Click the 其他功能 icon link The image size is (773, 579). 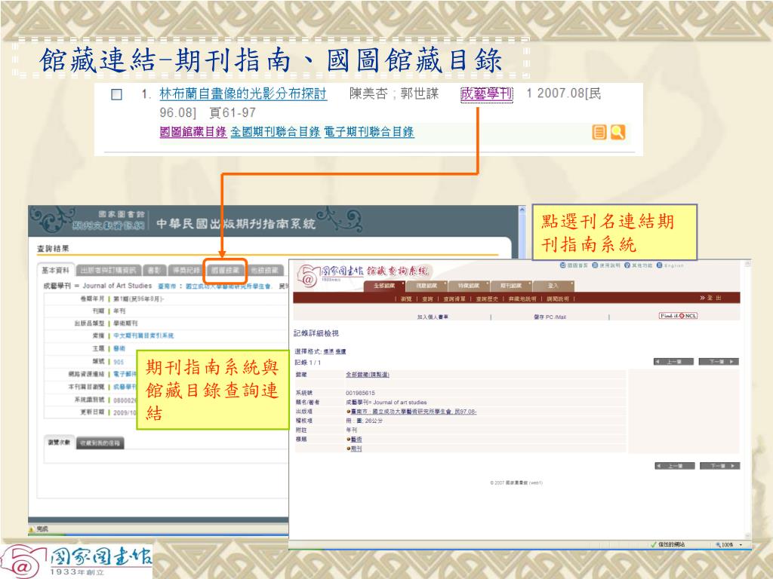click(x=638, y=265)
